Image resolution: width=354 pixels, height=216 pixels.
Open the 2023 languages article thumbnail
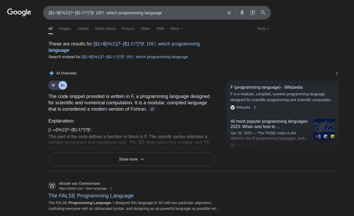[x=324, y=130]
